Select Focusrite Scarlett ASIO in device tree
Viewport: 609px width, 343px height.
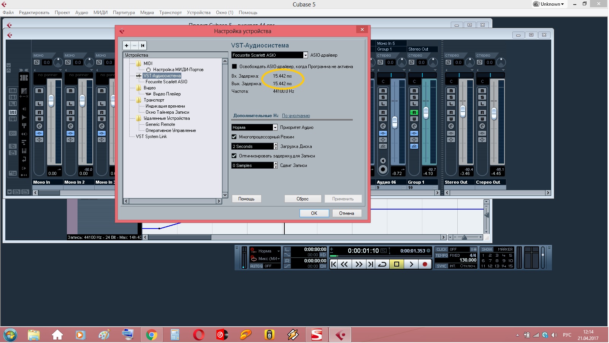point(166,82)
